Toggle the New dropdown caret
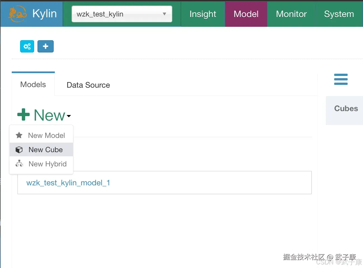This screenshot has height=268, width=363. tap(69, 116)
